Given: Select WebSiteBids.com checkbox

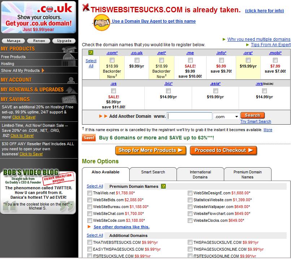Looking at the screenshot, I should [x=90, y=200].
